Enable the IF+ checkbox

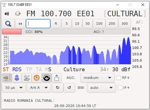point(120,88)
